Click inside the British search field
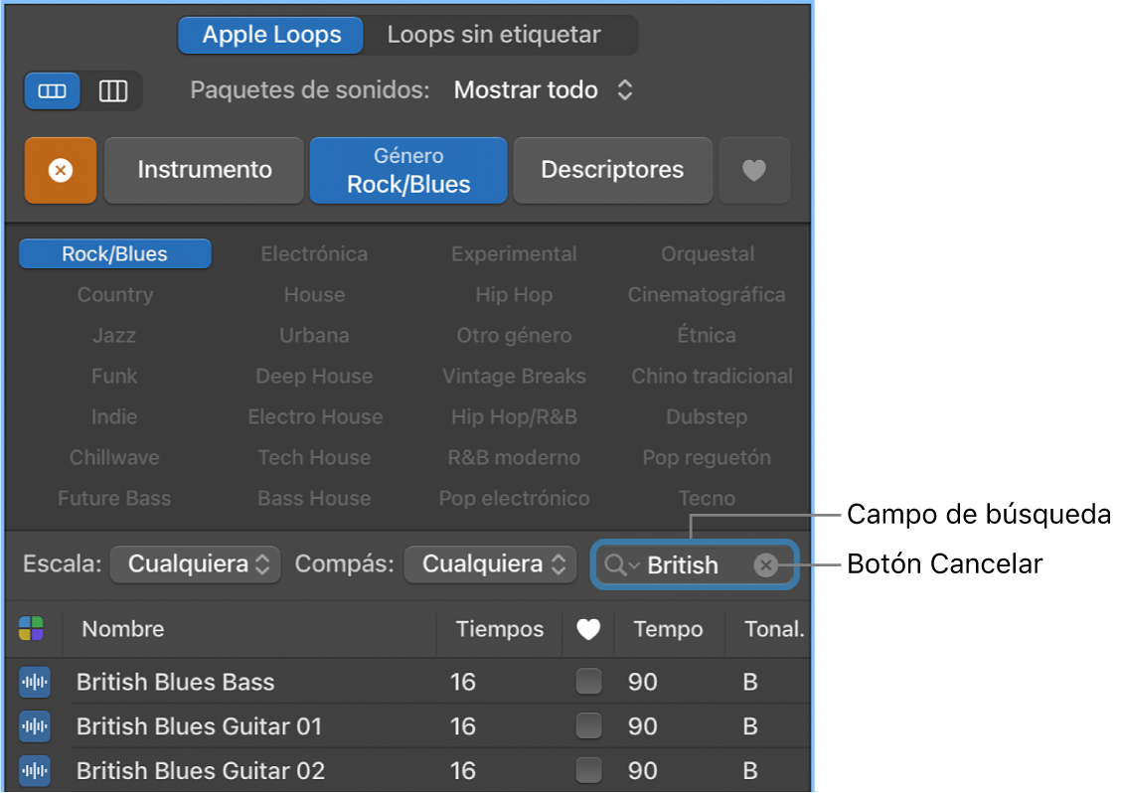Screen dimensions: 1121x793 [686, 564]
